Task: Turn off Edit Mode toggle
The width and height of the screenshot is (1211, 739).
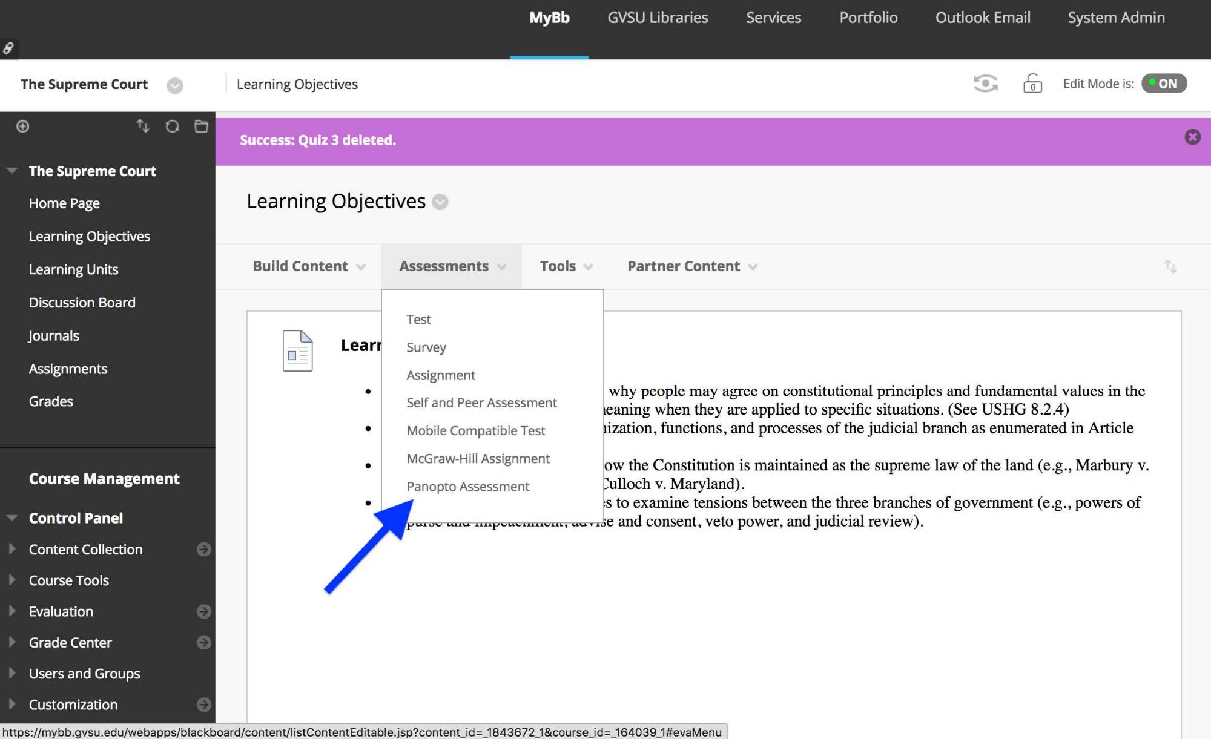Action: pyautogui.click(x=1164, y=84)
